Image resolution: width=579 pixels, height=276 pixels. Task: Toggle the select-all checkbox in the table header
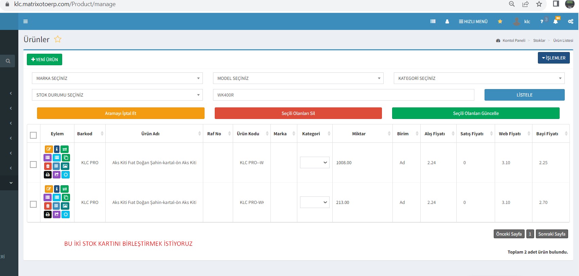click(33, 135)
